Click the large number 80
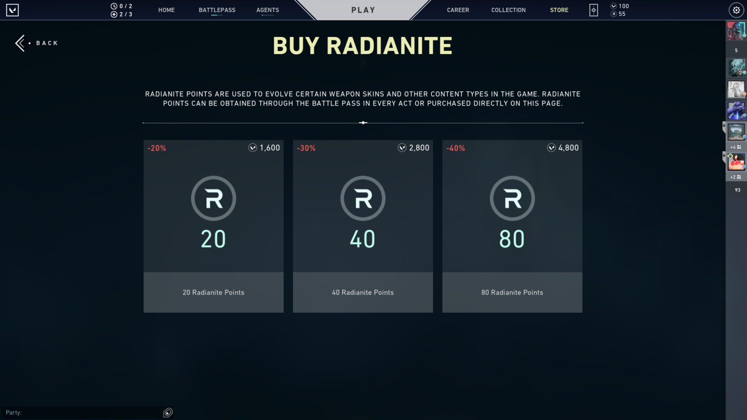Screen dimensions: 747x420 coord(512,239)
